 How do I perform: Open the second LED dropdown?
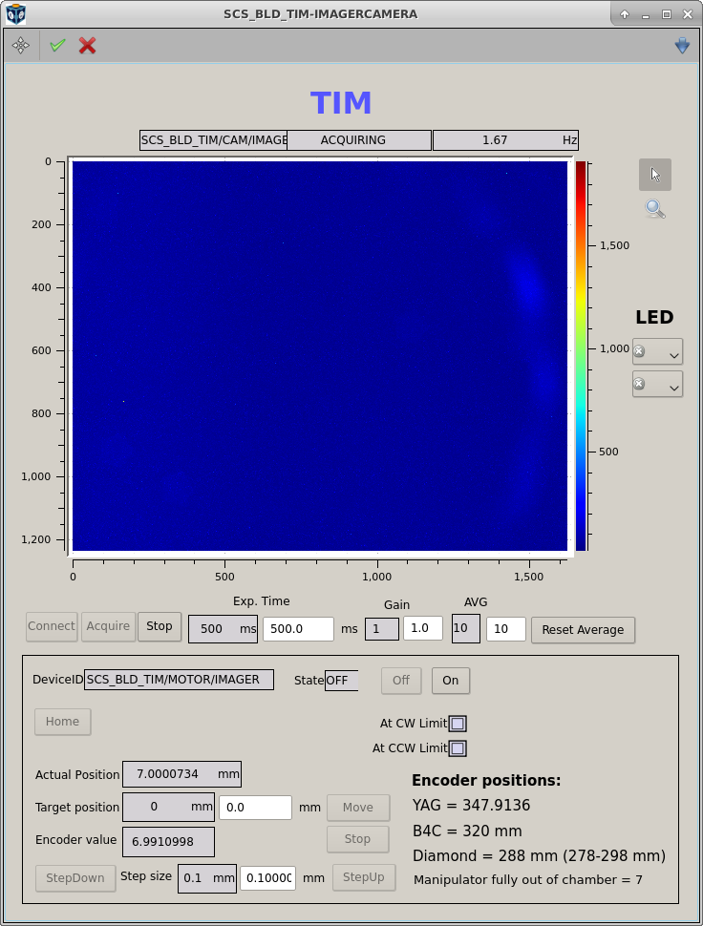(657, 385)
